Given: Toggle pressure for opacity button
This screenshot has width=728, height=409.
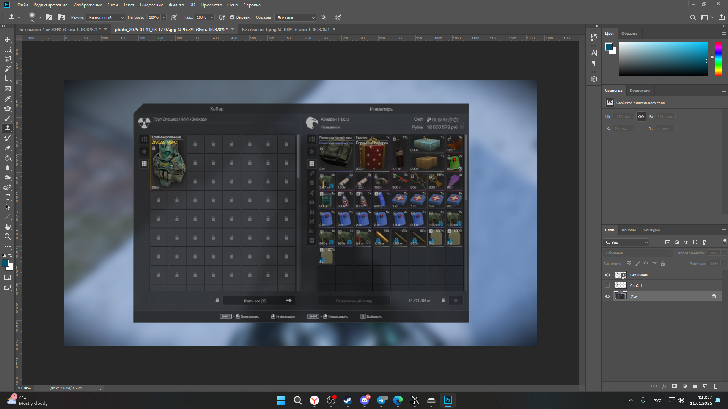Looking at the screenshot, I should [174, 17].
